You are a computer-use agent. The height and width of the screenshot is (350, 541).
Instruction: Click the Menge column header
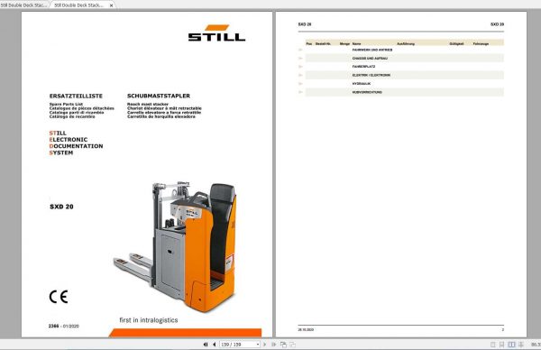(344, 44)
